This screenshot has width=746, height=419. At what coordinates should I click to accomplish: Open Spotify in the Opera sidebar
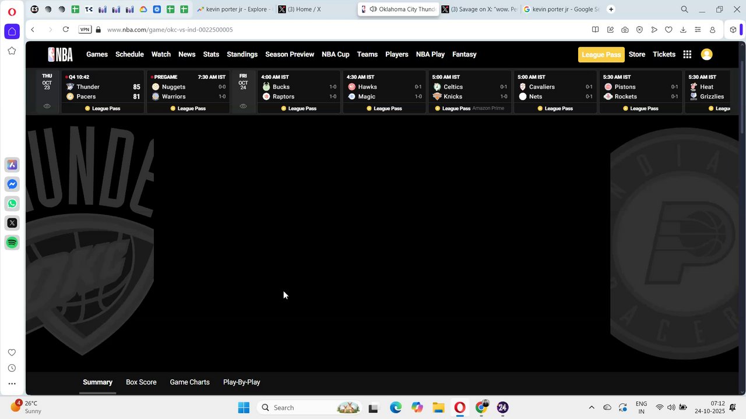click(x=12, y=242)
